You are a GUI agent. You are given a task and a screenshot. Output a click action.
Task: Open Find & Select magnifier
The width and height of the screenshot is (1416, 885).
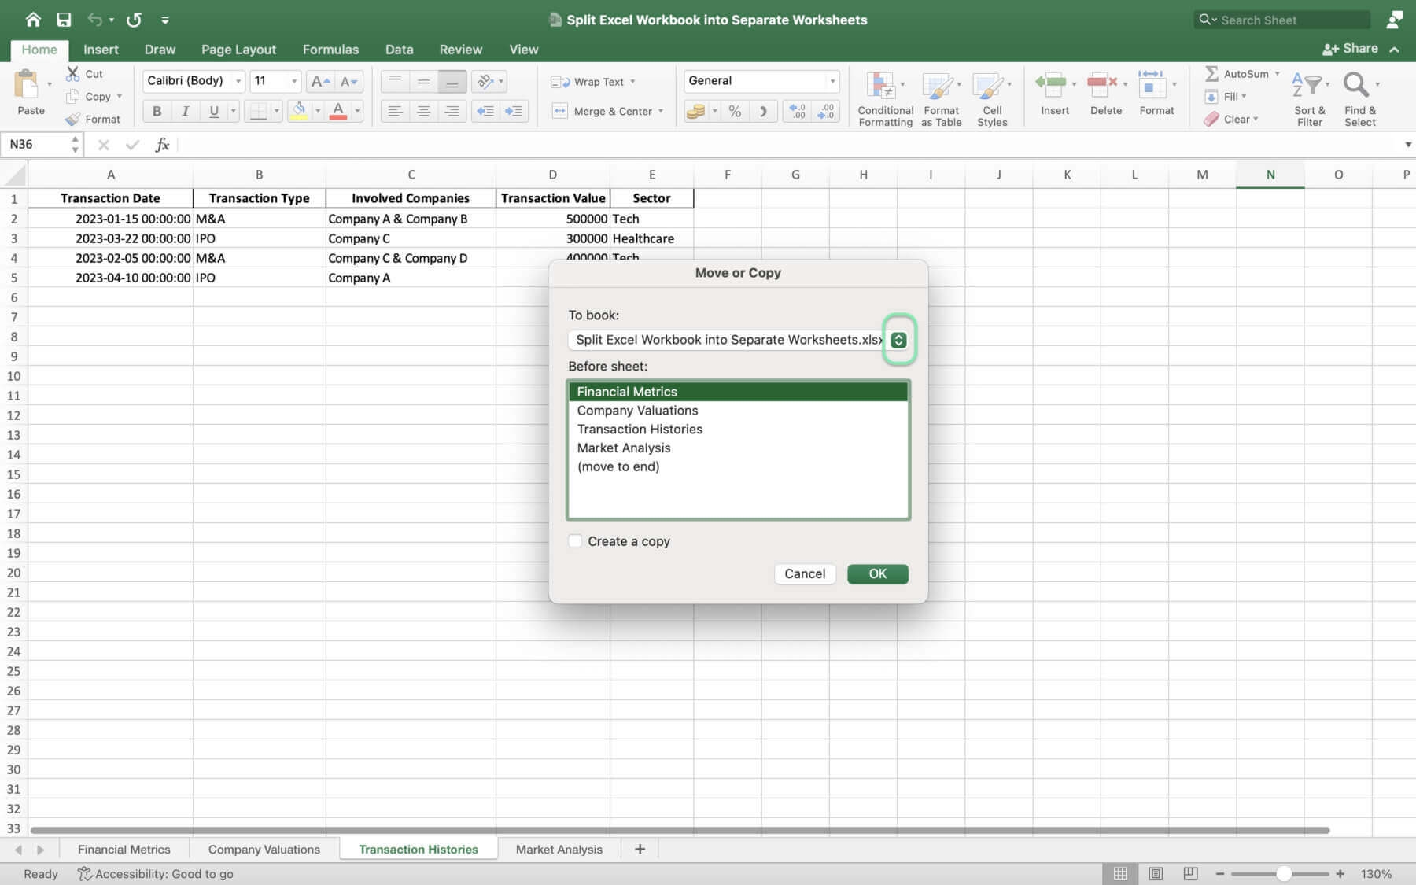(1355, 85)
